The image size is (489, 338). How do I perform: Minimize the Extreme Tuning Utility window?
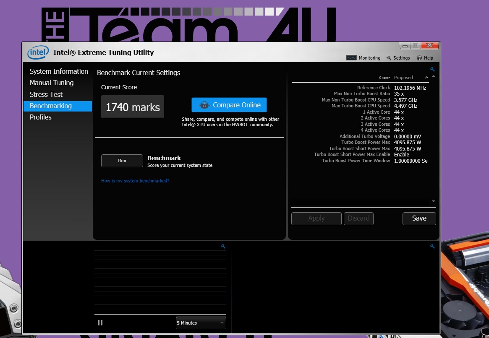[x=405, y=46]
